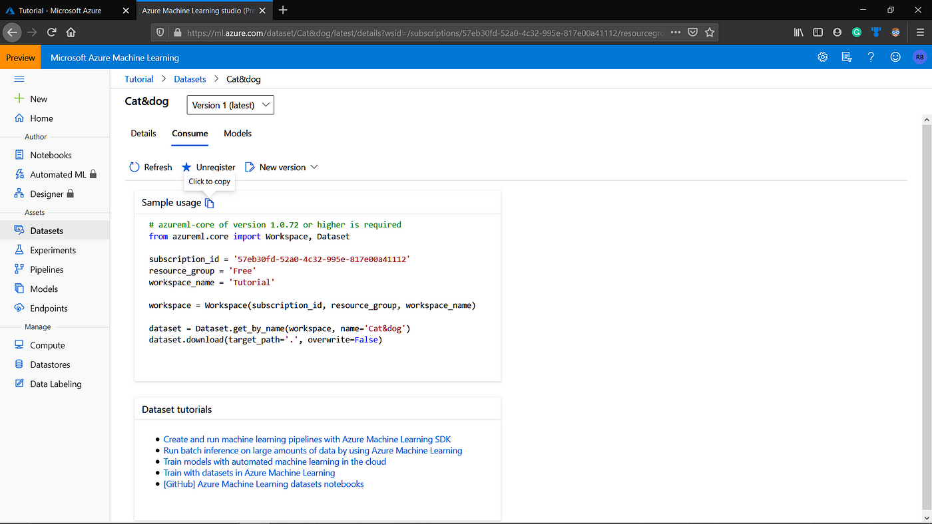Click the Refresh button
Image resolution: width=932 pixels, height=524 pixels.
coord(150,167)
